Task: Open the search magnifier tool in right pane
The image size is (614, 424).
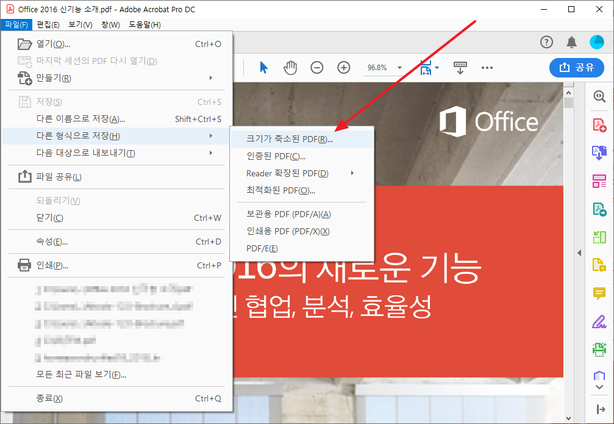Action: pos(599,96)
